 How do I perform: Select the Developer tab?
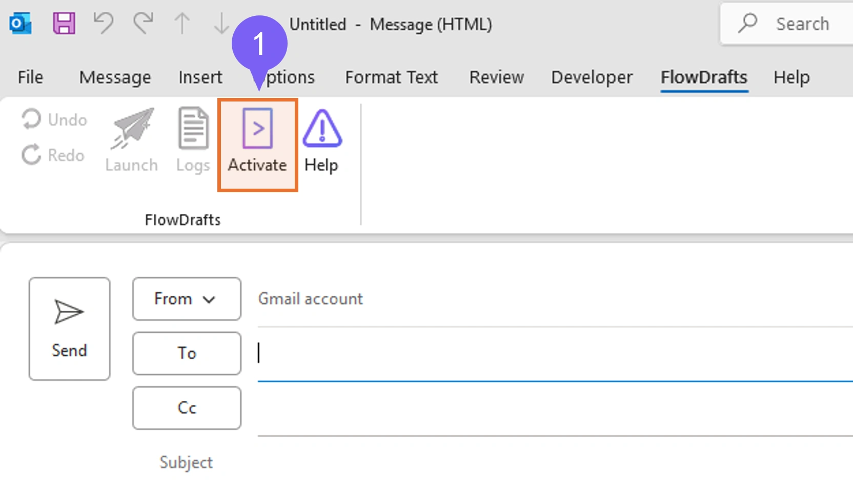tap(592, 77)
